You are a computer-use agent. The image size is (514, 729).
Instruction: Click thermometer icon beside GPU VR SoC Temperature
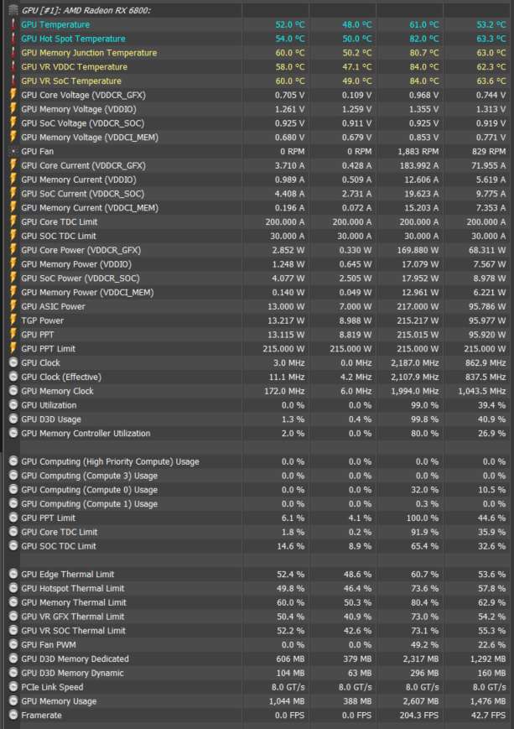[13, 81]
